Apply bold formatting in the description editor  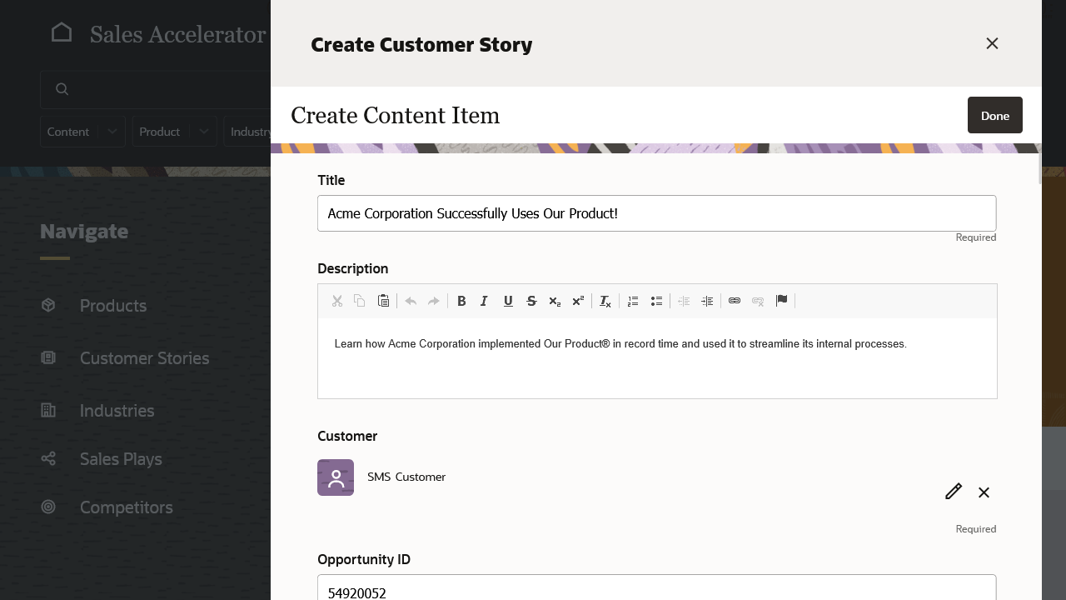(461, 301)
